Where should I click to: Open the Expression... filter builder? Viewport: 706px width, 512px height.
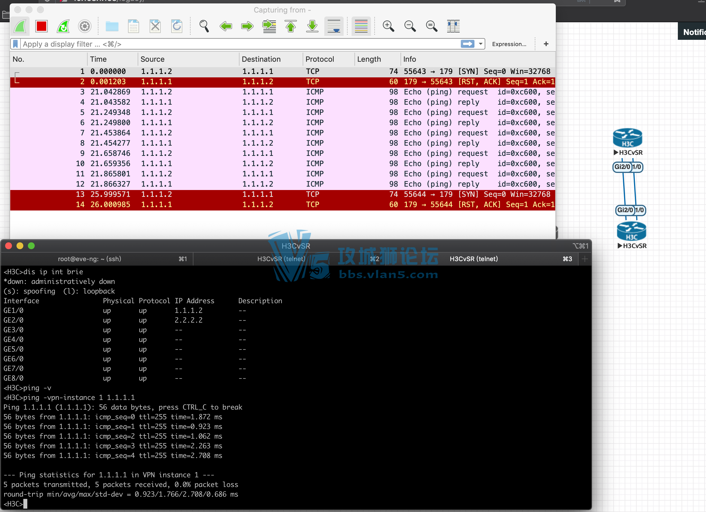point(509,44)
